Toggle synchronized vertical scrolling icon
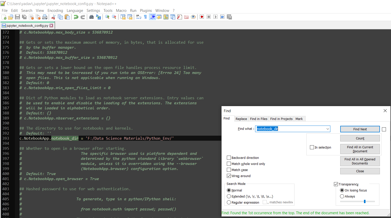Image resolution: width=391 pixels, height=218 pixels. pyautogui.click(x=123, y=17)
